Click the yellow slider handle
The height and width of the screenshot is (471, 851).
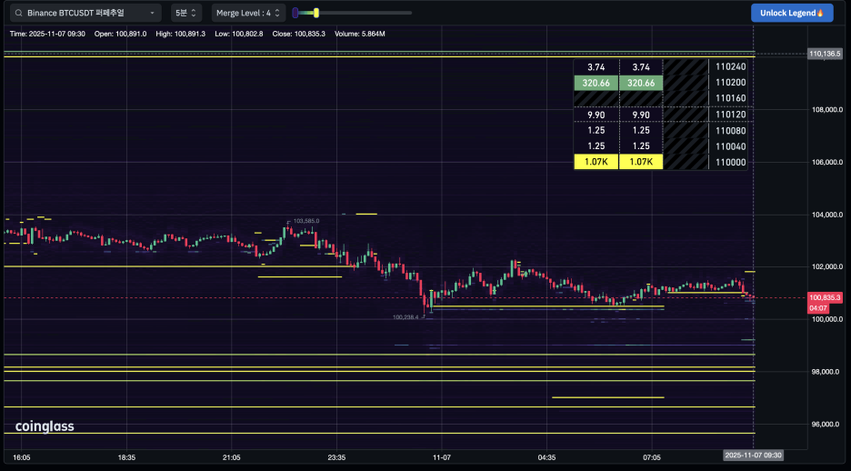pyautogui.click(x=315, y=13)
